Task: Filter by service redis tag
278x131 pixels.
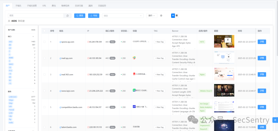Action: 11,123
